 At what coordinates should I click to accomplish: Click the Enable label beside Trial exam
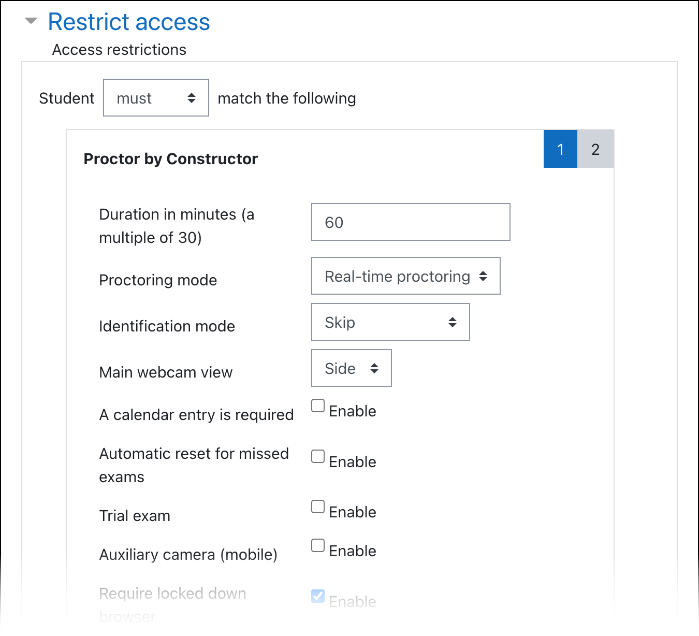[353, 512]
